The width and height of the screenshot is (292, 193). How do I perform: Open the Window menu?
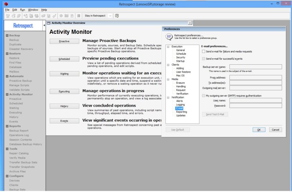coord(33,10)
